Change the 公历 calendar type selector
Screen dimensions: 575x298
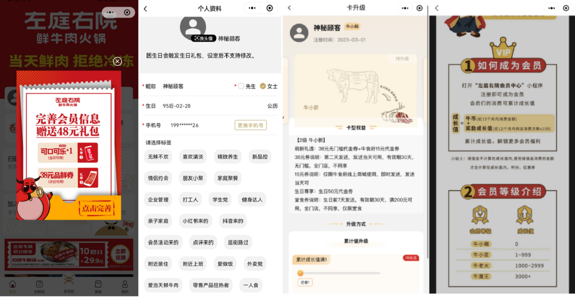[x=272, y=106]
